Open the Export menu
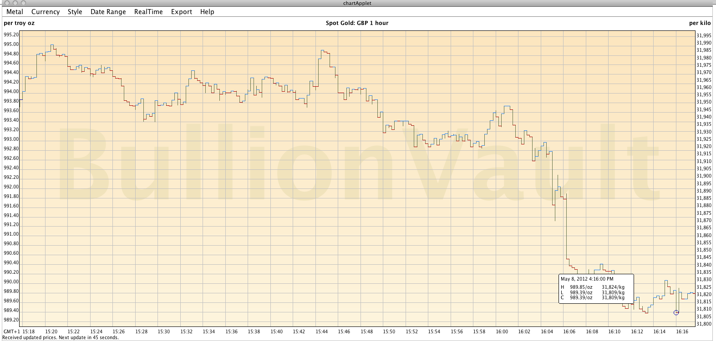Viewport: 716px width, 341px height. pyautogui.click(x=182, y=12)
